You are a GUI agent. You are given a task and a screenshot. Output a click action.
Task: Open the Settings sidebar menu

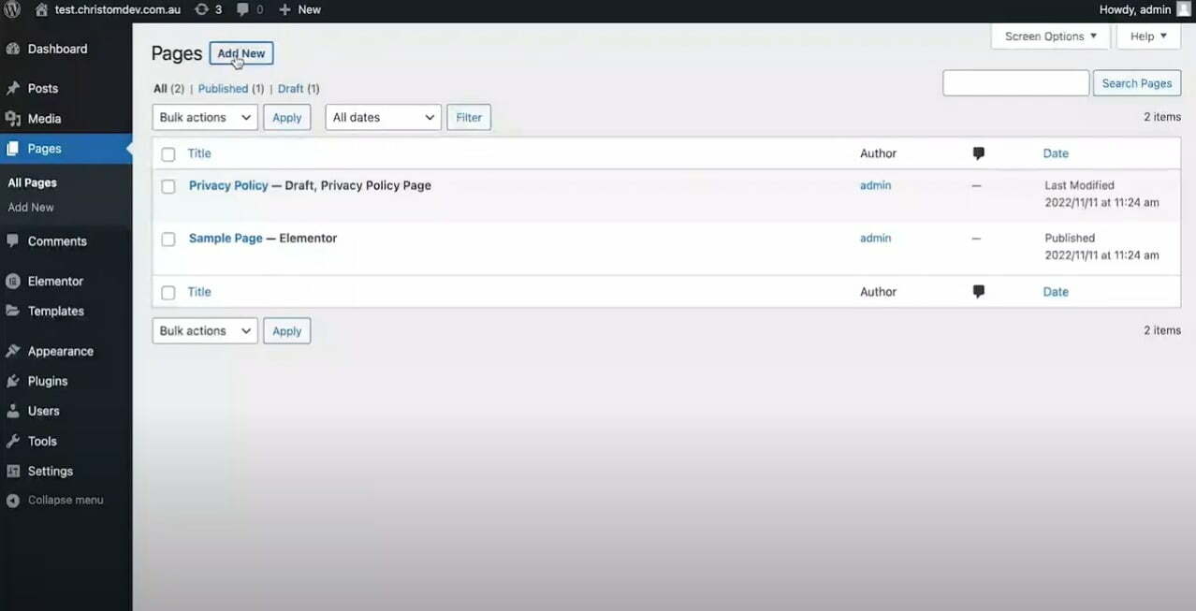pyautogui.click(x=51, y=471)
